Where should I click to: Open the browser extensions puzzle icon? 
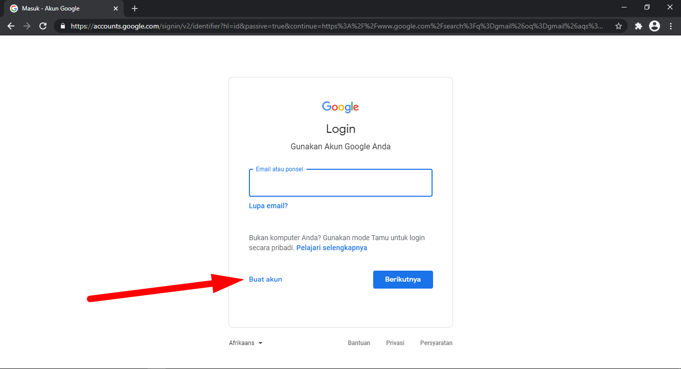(638, 26)
